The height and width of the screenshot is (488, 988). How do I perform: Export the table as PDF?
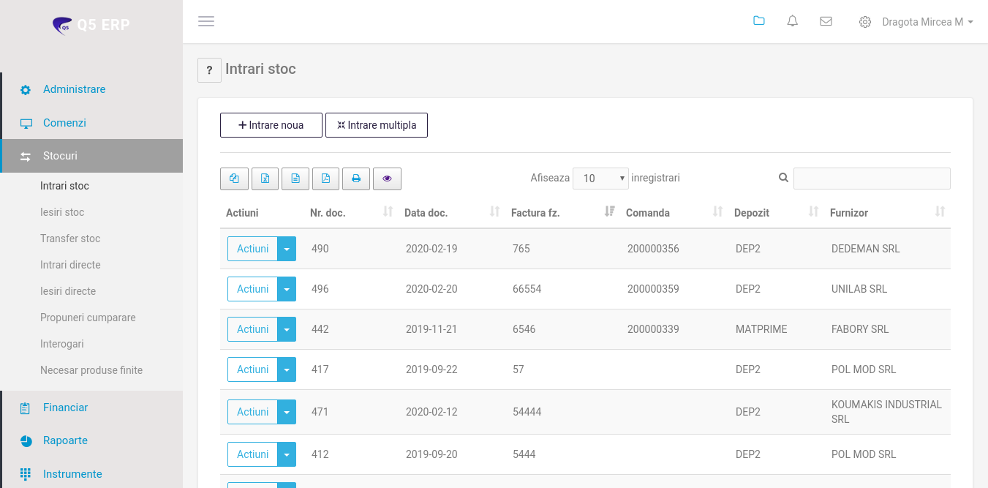click(325, 179)
